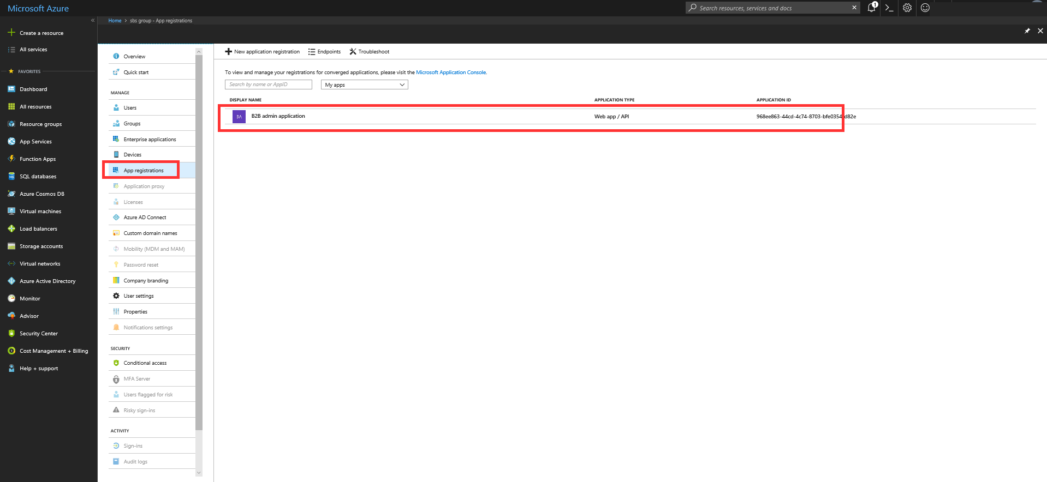
Task: Pin the blade with pin icon
Action: (x=1027, y=31)
